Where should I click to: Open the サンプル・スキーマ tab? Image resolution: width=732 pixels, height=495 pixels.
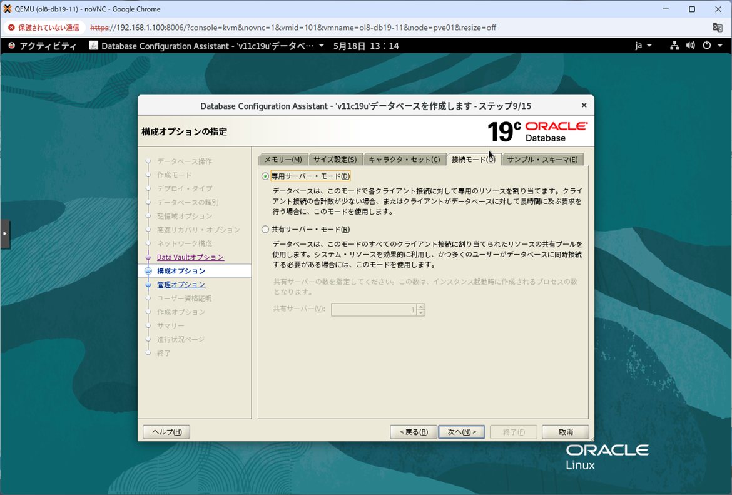[542, 159]
